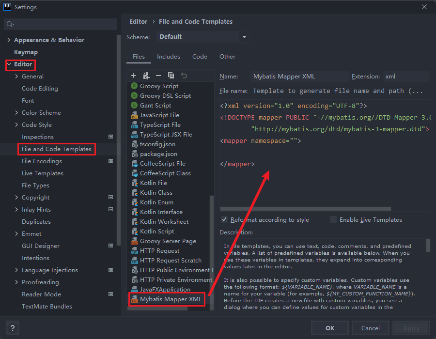Click the Create Child Template File icon

coord(146,76)
